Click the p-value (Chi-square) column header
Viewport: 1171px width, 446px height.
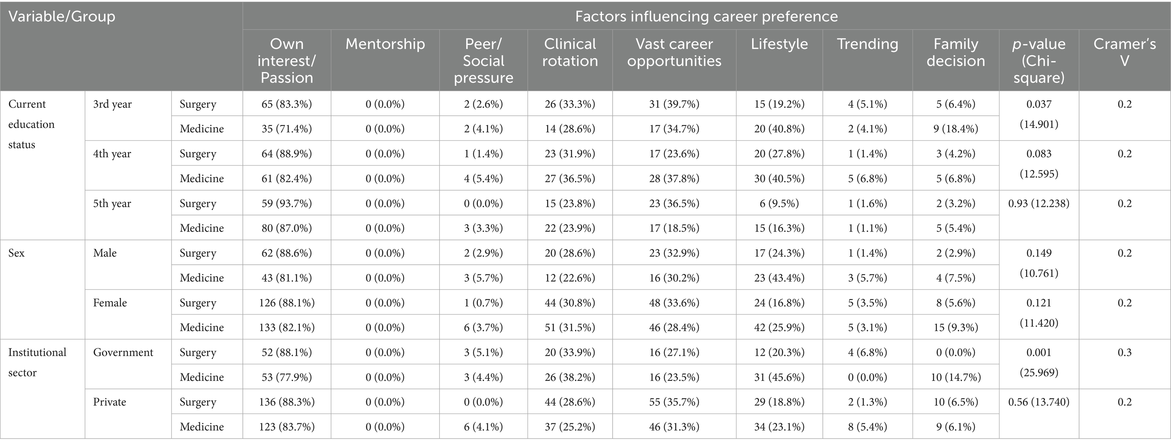pyautogui.click(x=1039, y=60)
